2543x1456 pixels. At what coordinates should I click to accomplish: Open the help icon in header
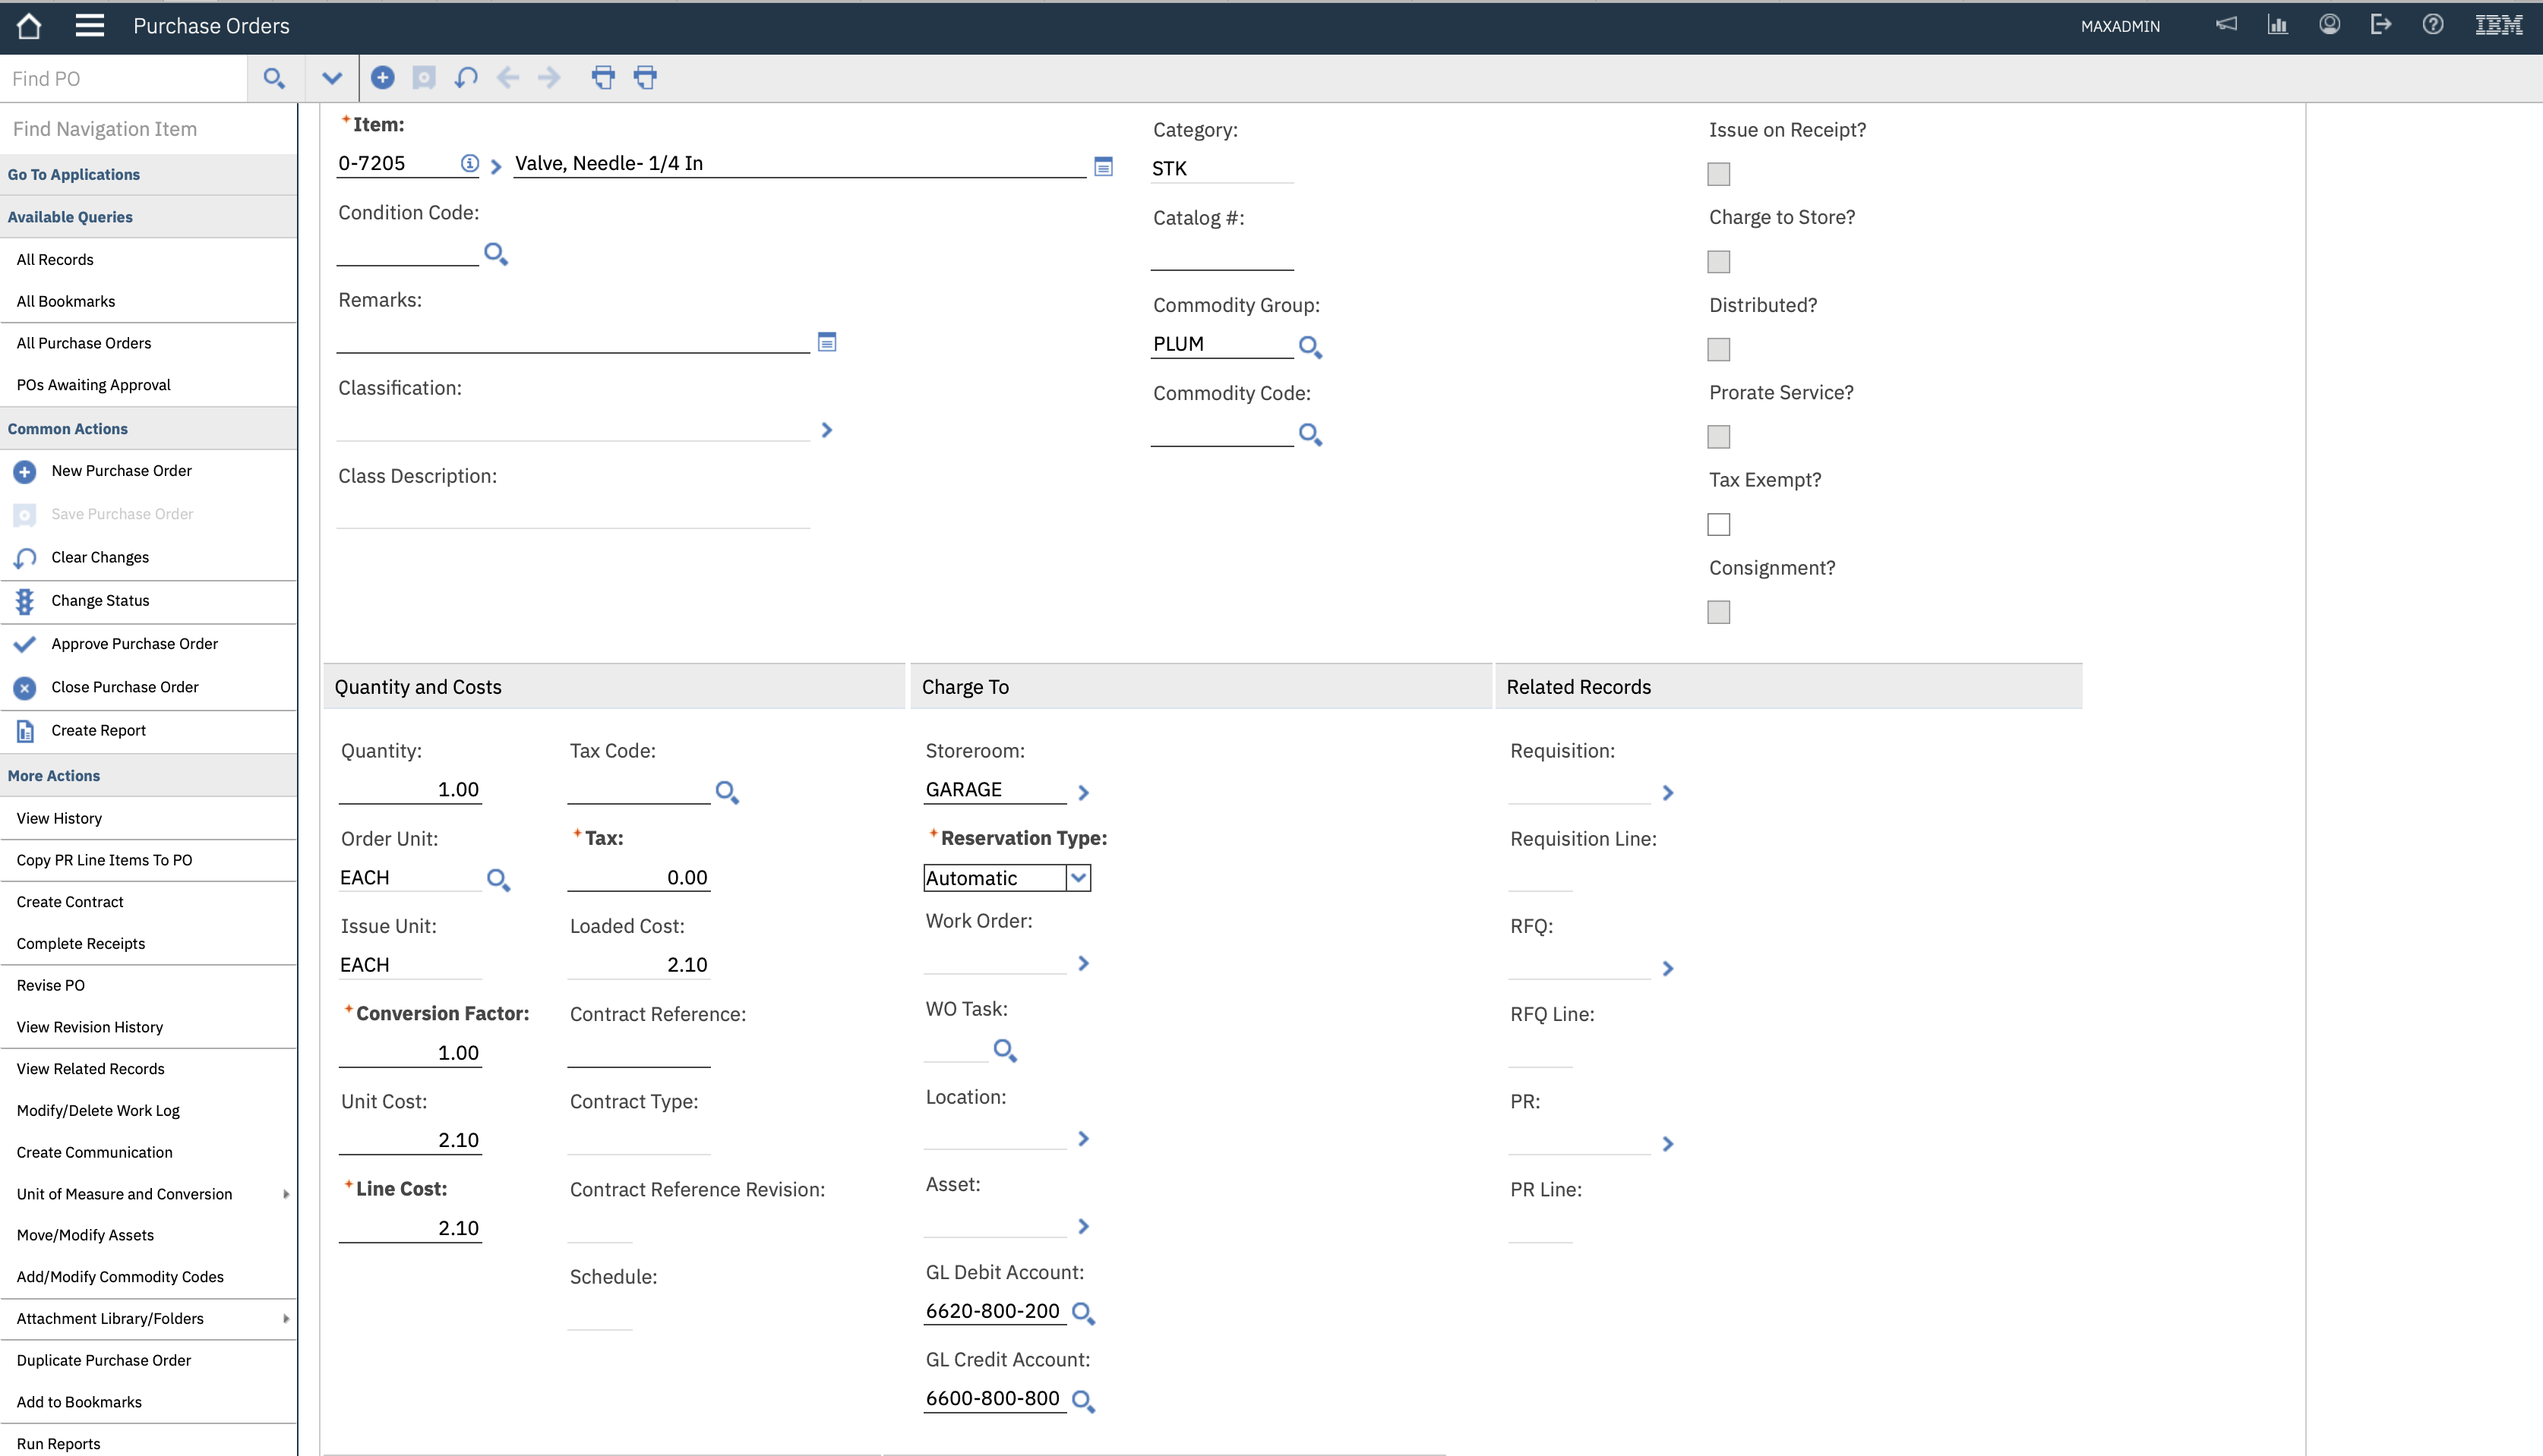pos(2433,25)
